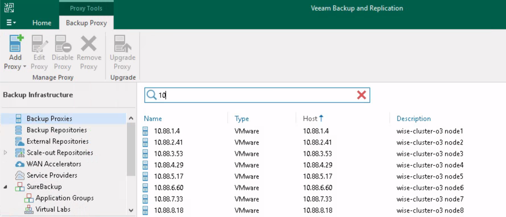The image size is (506, 217).
Task: Click the Backup Proxies node icon
Action: tap(18, 118)
